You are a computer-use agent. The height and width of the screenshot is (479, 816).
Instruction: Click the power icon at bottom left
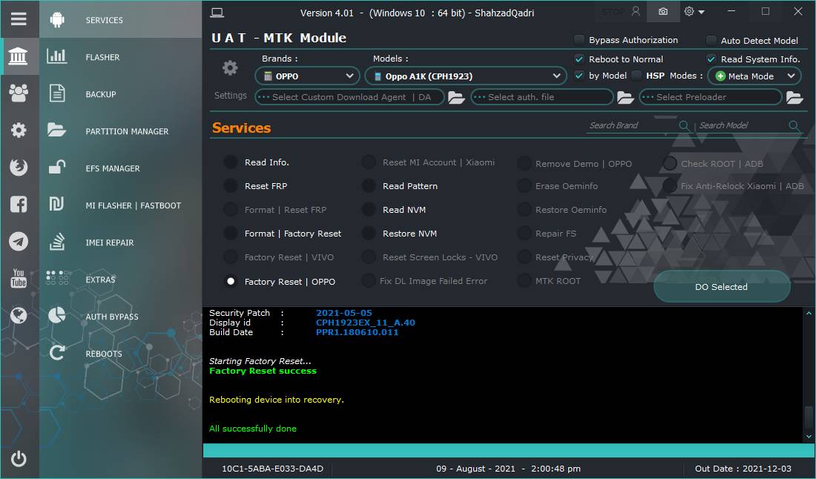click(x=19, y=458)
